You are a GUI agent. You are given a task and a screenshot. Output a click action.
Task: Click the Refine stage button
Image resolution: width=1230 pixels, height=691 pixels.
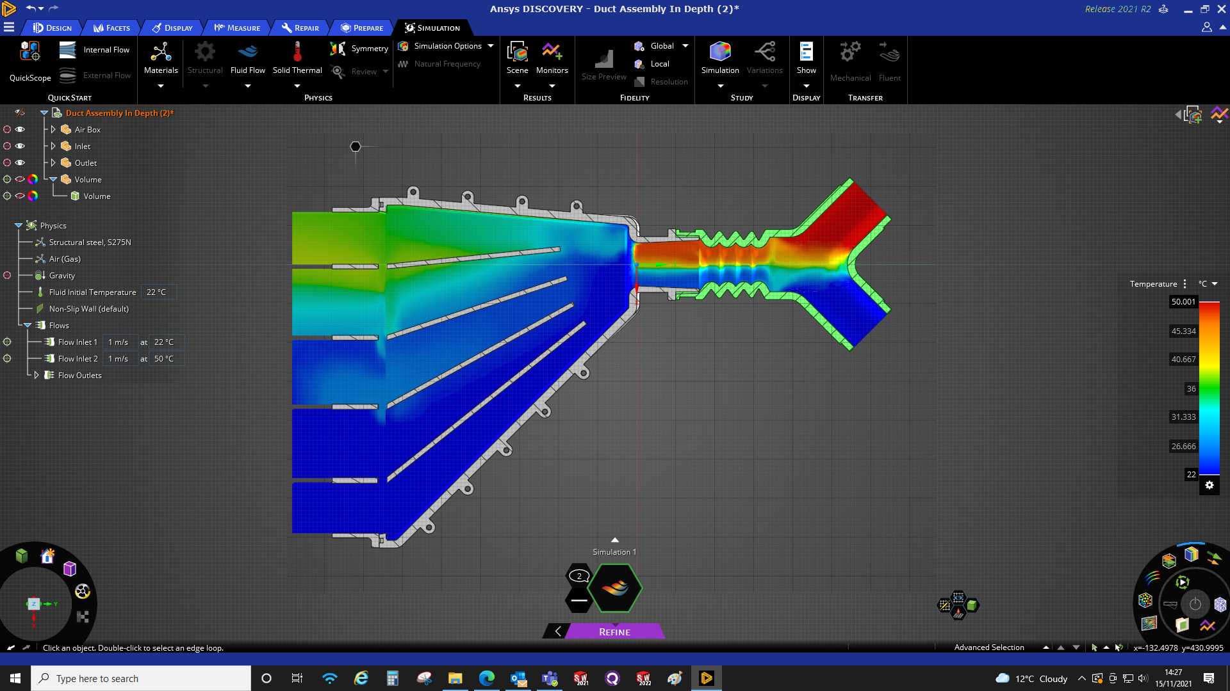tap(614, 631)
